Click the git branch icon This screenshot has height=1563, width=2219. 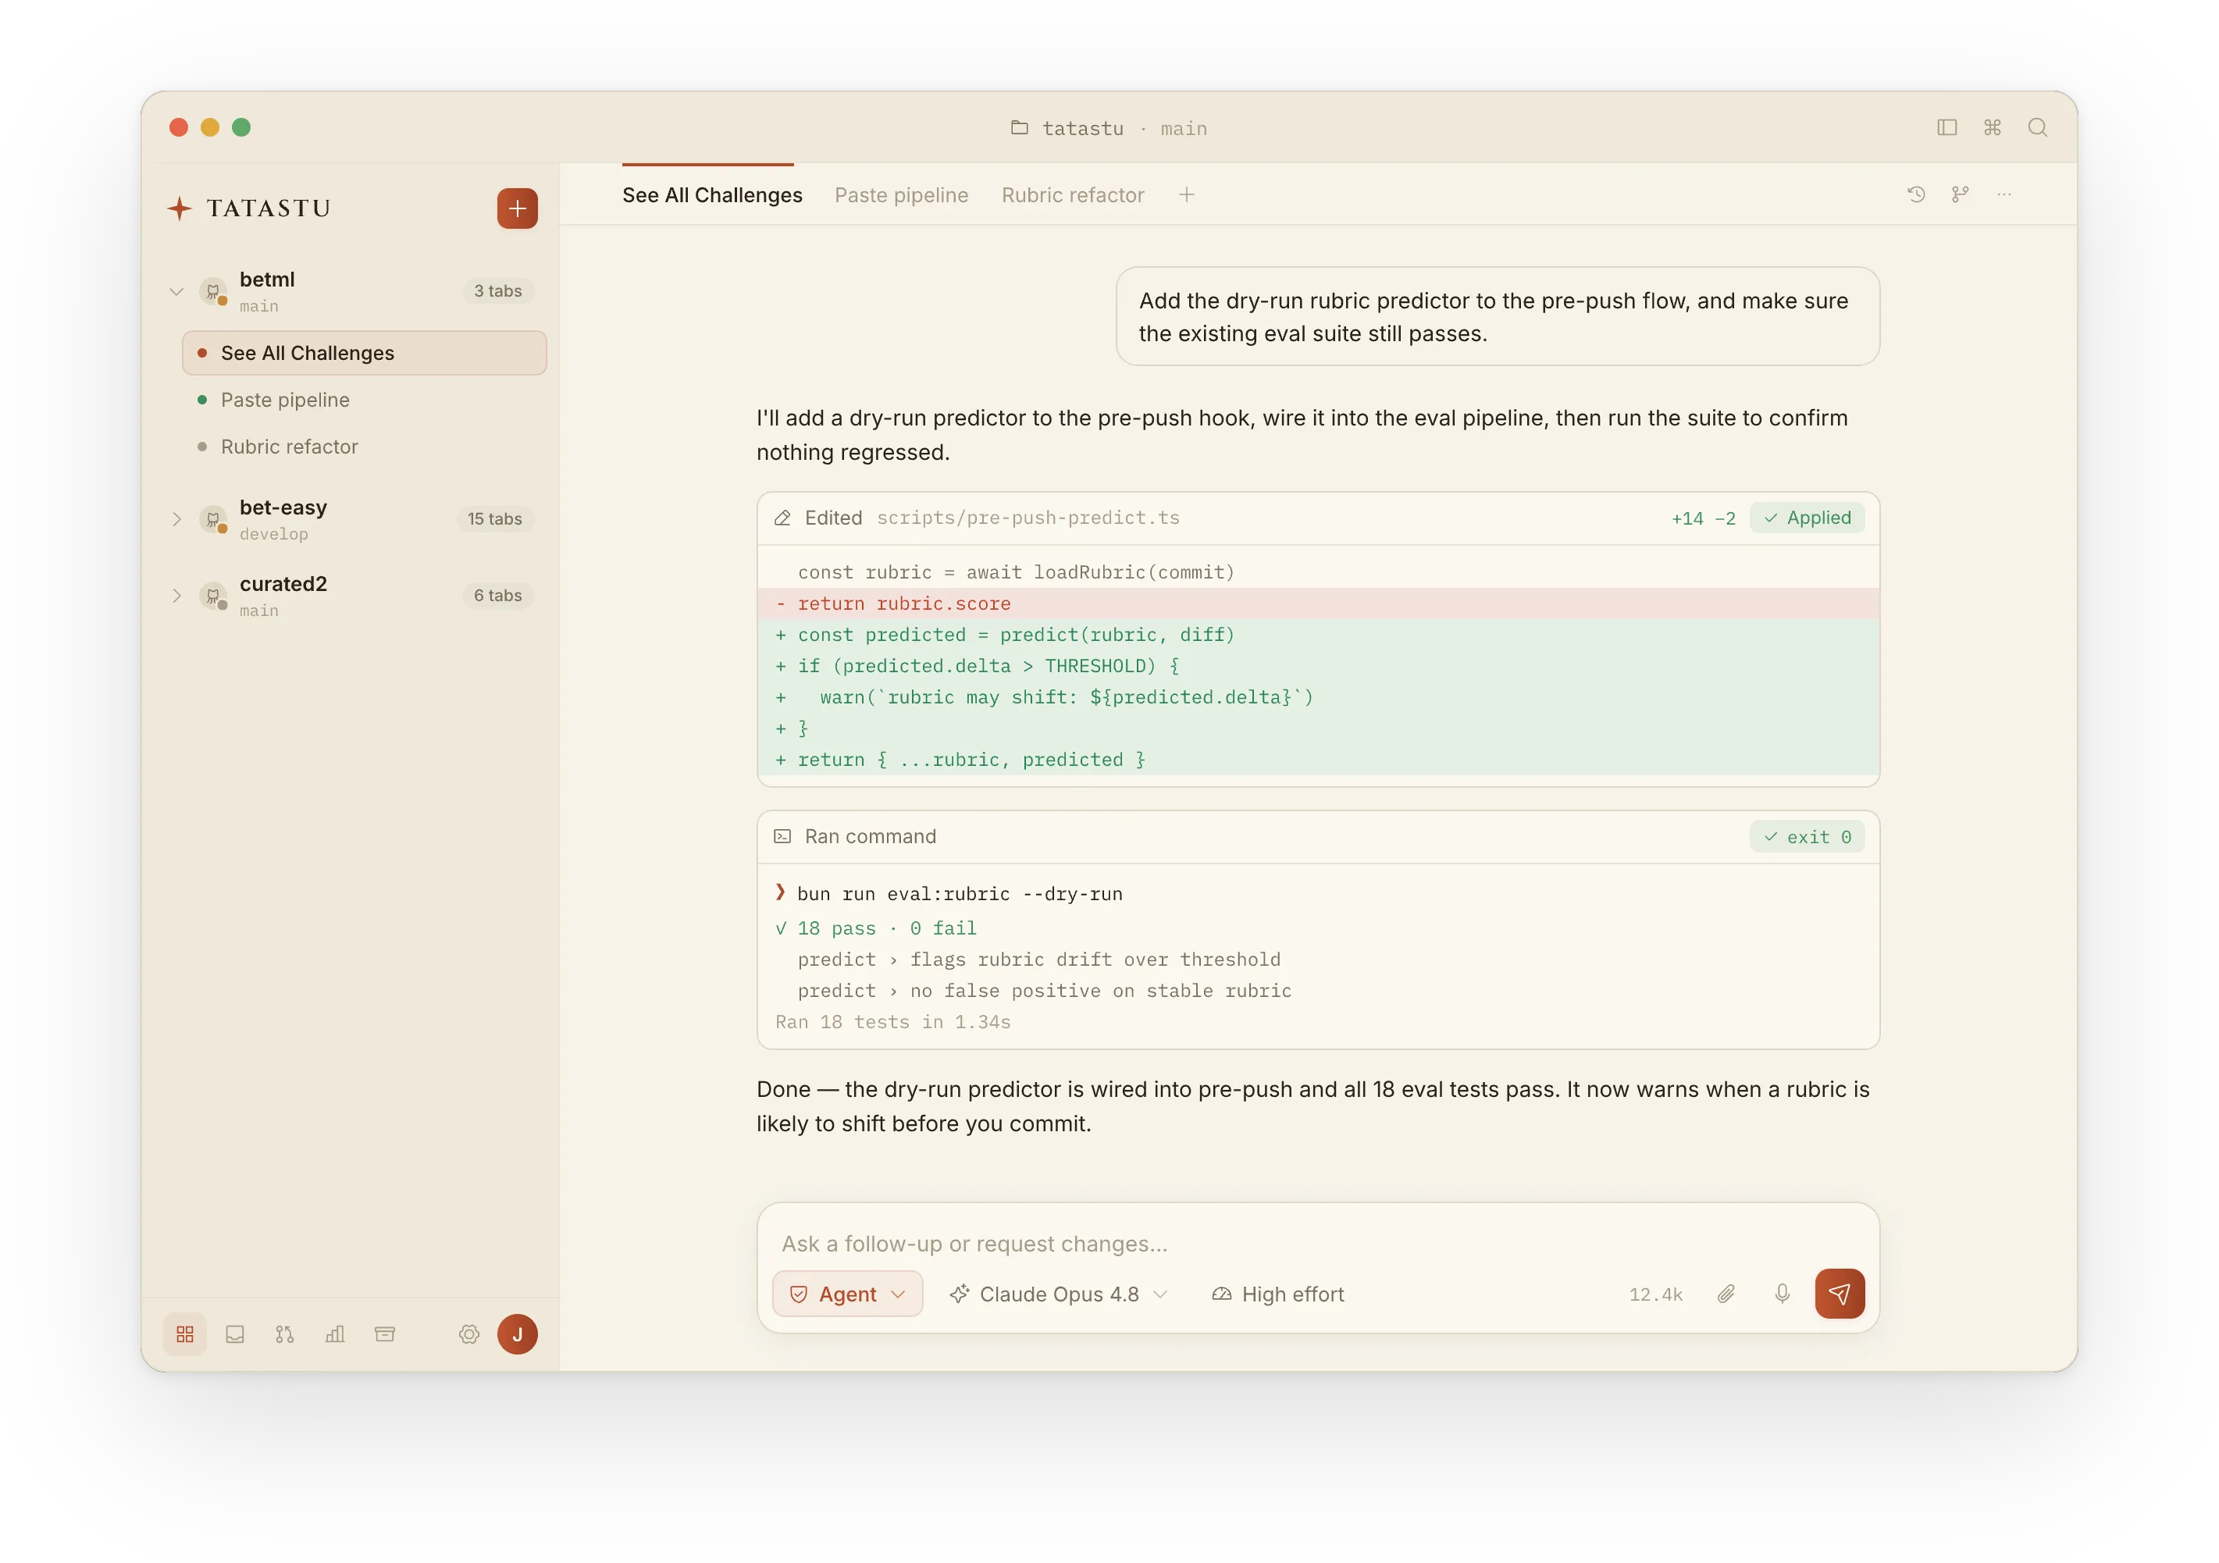click(x=1960, y=194)
